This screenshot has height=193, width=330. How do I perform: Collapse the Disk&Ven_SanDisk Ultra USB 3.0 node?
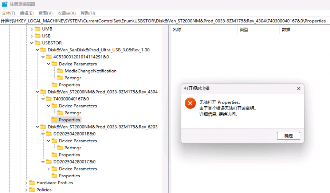[x=37, y=50]
